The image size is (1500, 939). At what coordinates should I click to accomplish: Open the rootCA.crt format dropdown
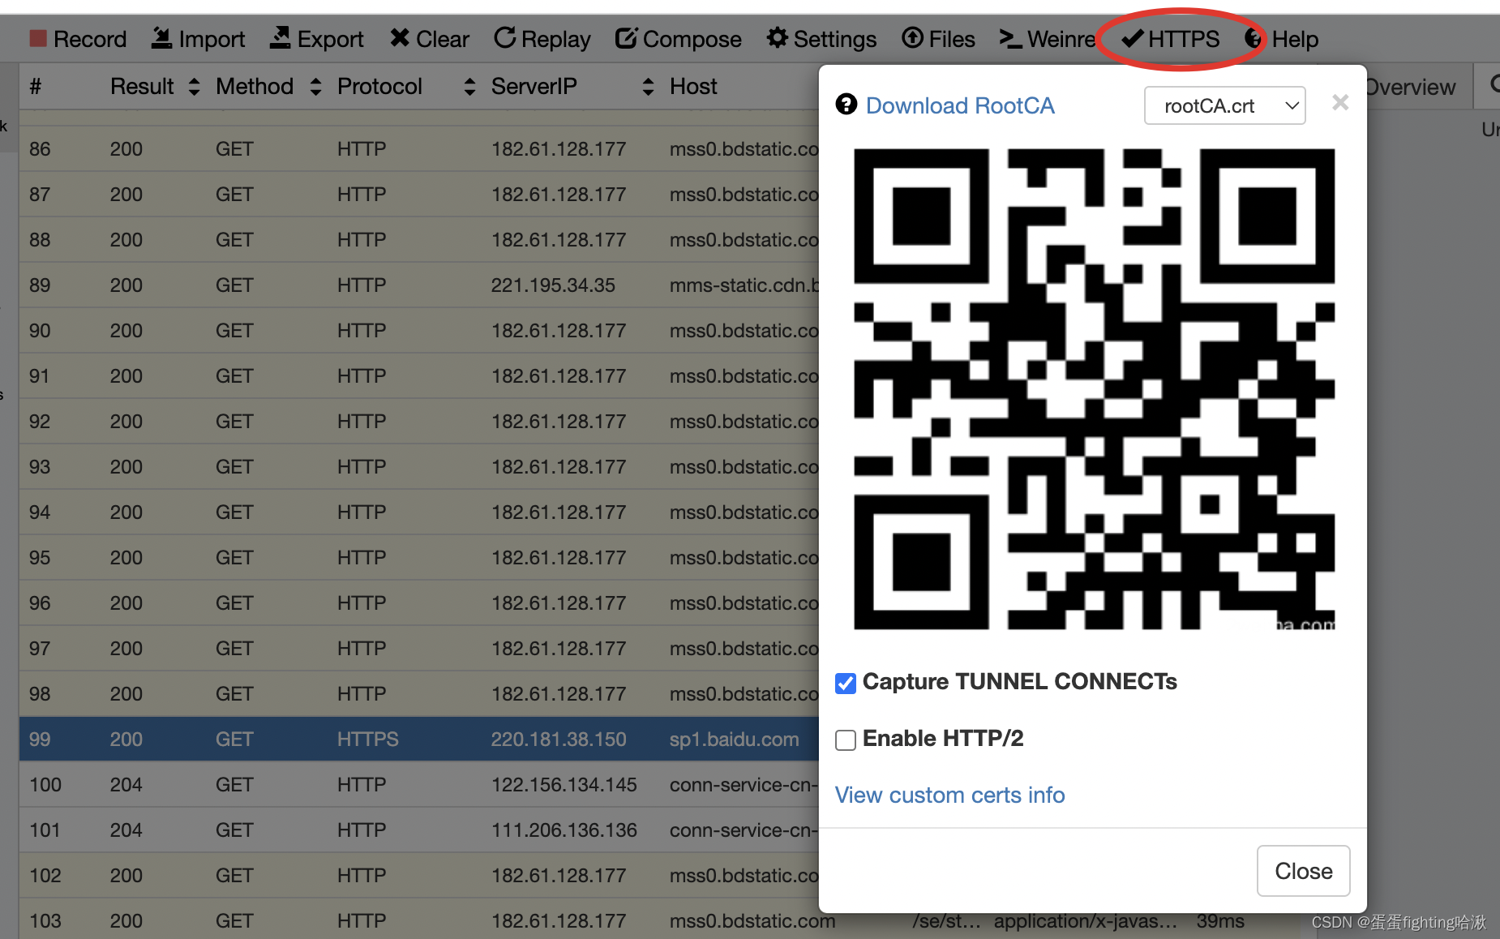pyautogui.click(x=1224, y=105)
